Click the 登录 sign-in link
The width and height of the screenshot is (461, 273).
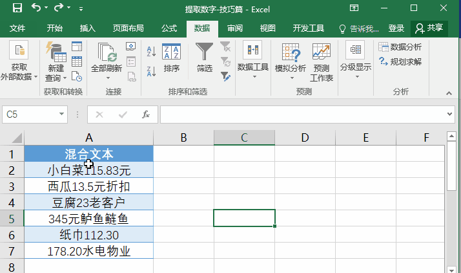(x=396, y=28)
